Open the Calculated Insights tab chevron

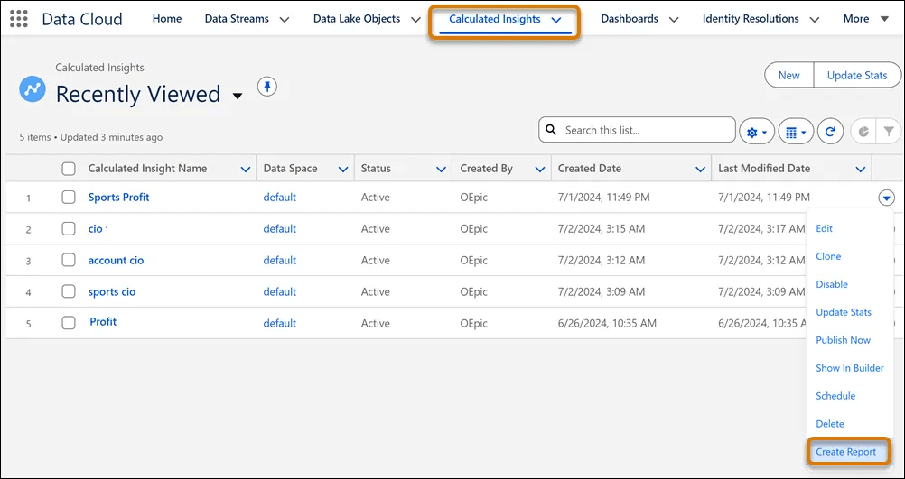556,20
